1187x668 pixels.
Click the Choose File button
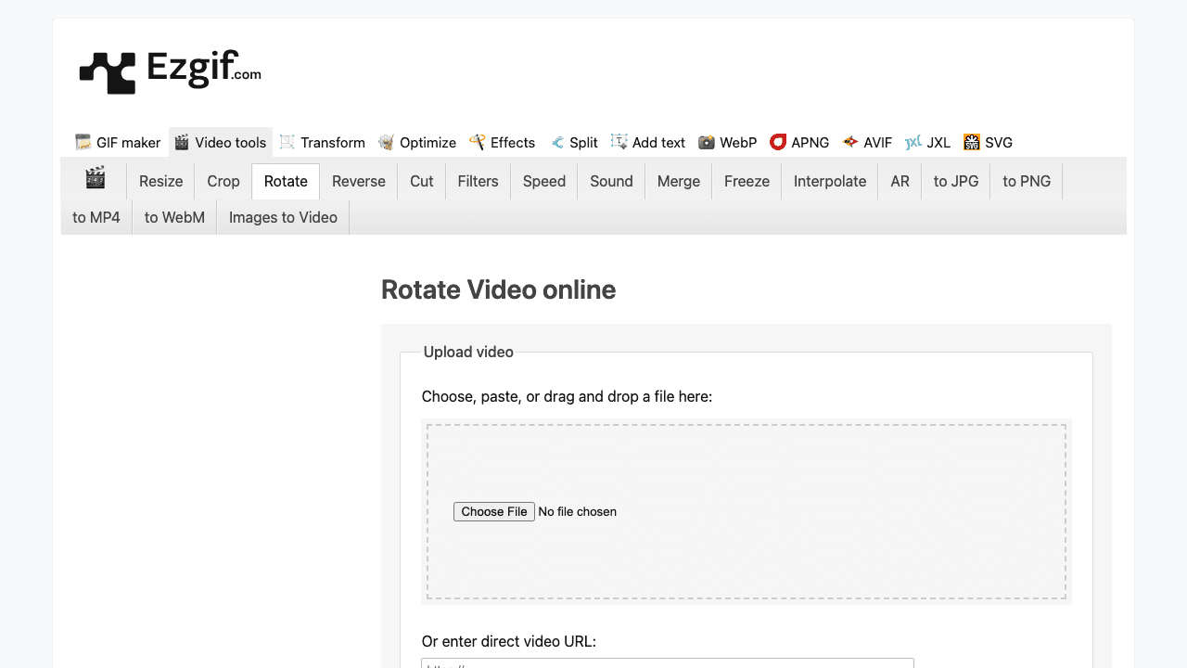click(x=493, y=511)
